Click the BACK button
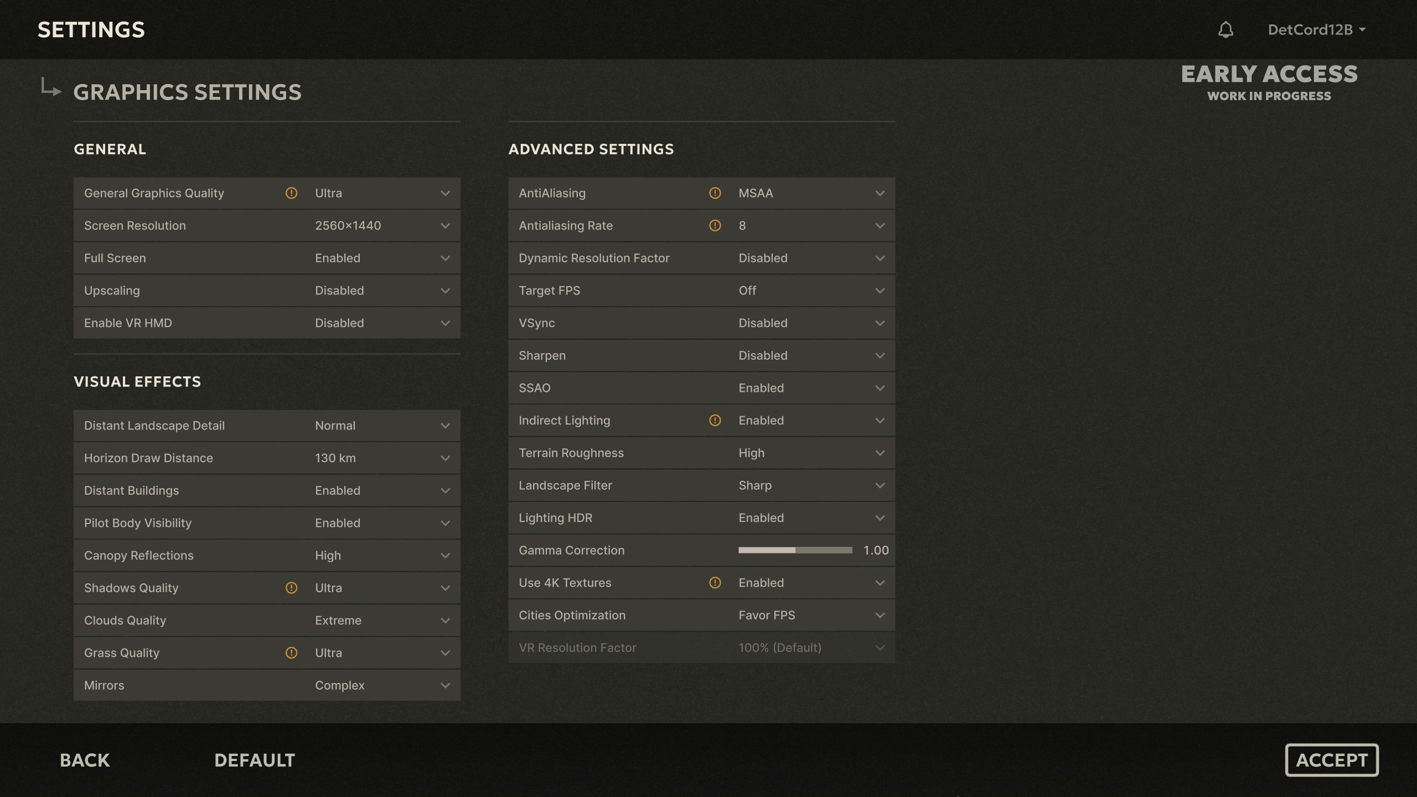The image size is (1417, 797). point(85,760)
